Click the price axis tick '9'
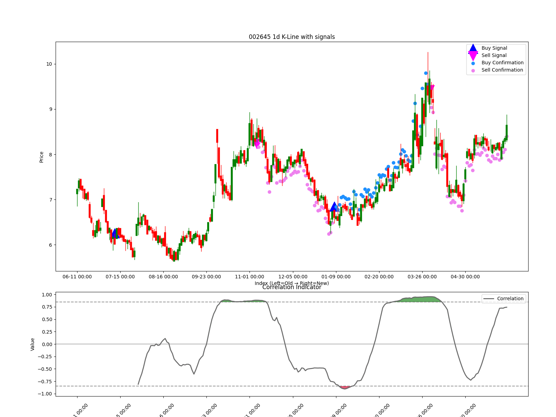 [x=50, y=109]
